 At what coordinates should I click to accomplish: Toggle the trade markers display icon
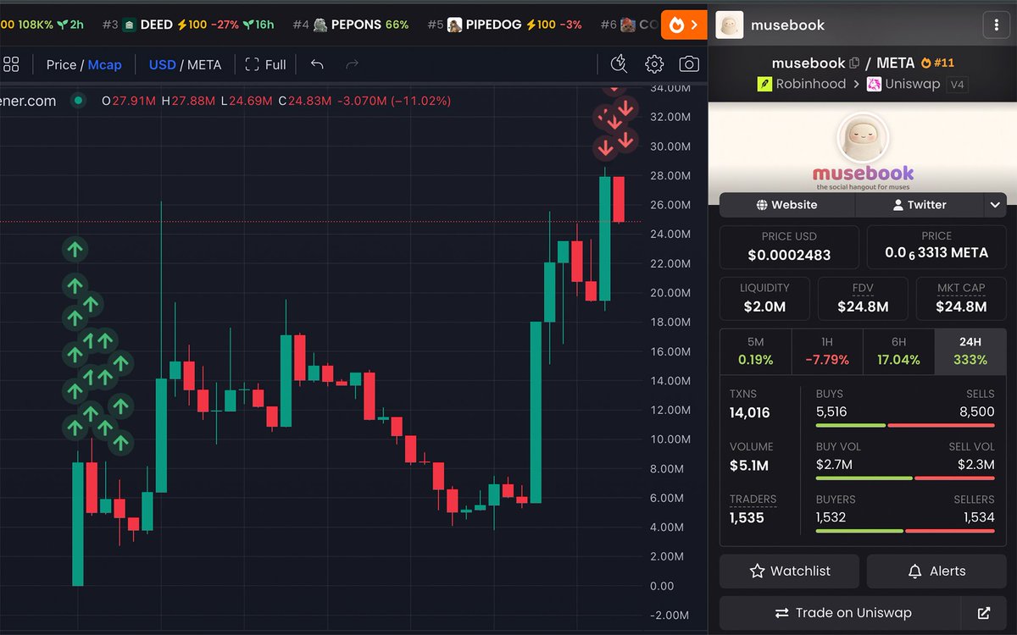tap(620, 64)
